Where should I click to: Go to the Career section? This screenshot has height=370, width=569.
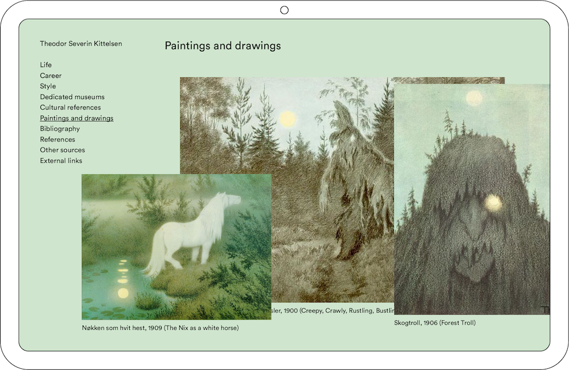coord(51,76)
